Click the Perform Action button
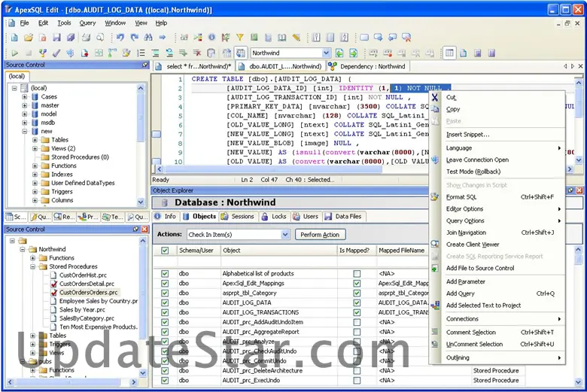This screenshot has height=392, width=587. [x=320, y=235]
